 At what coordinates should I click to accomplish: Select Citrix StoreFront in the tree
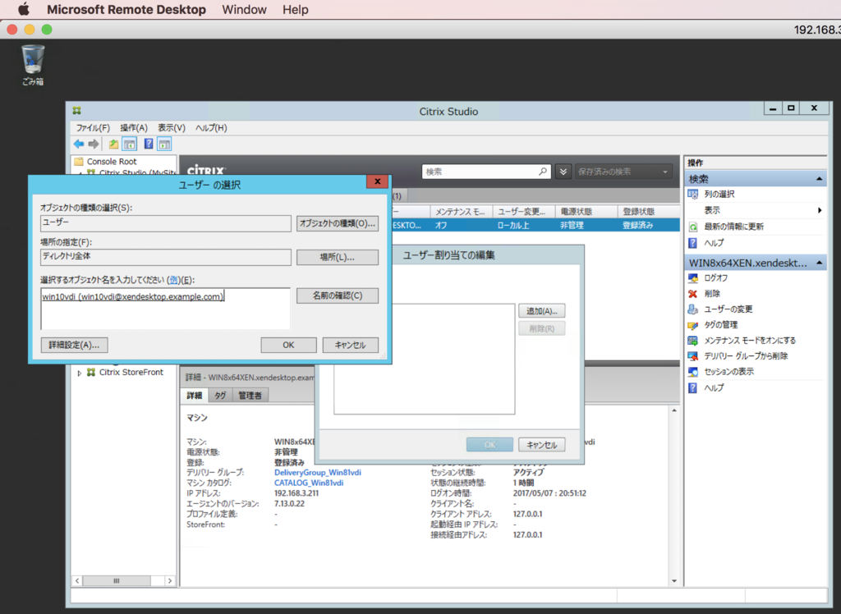131,372
